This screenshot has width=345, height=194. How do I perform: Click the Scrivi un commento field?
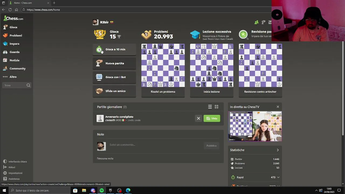click(x=155, y=145)
